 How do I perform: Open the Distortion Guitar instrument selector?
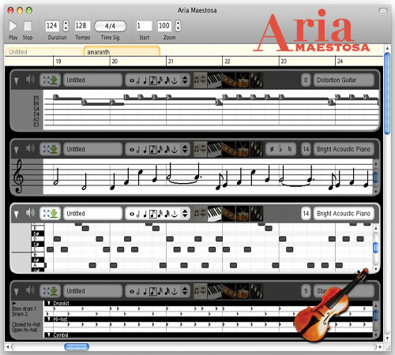[x=344, y=80]
